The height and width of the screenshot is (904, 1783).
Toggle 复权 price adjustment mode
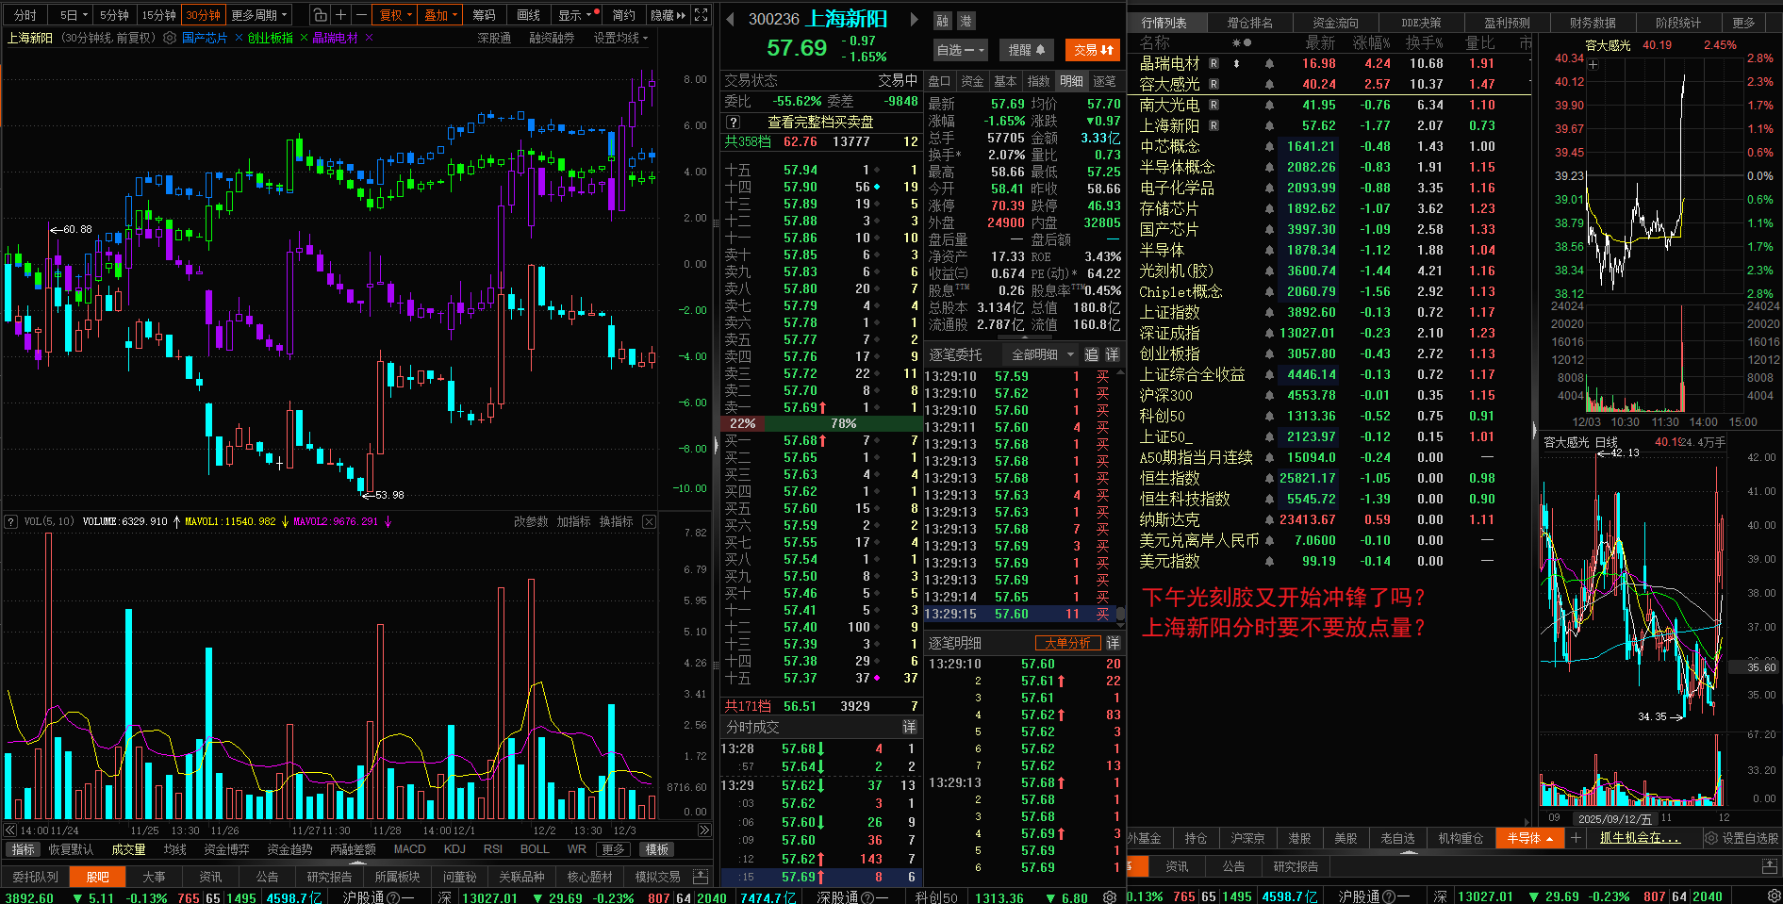(392, 15)
